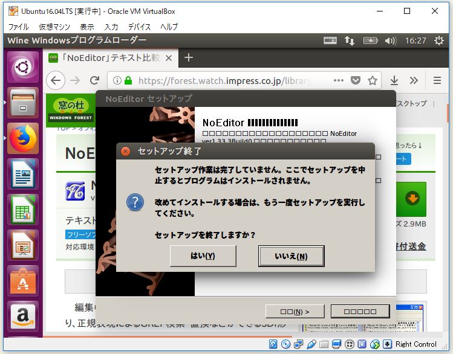Screen dimensions: 453x354
Task: Click the NoEditor app icon on the webpage
Action: coord(75,191)
